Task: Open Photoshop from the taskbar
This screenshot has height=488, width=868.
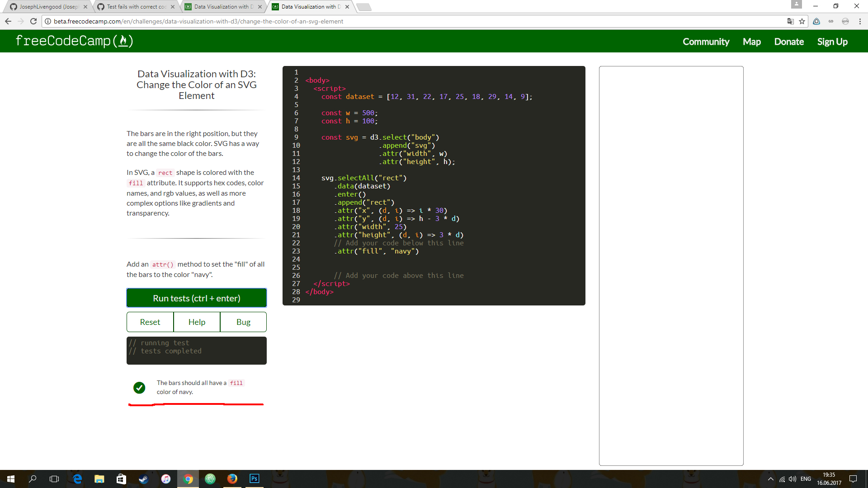Action: (x=255, y=479)
